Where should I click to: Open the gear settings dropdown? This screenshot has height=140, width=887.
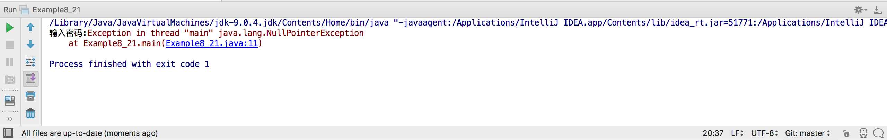pyautogui.click(x=861, y=10)
